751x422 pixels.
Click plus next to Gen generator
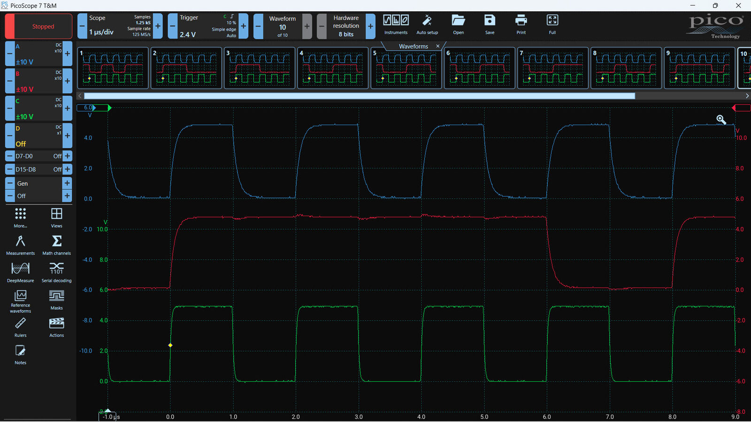(x=68, y=183)
